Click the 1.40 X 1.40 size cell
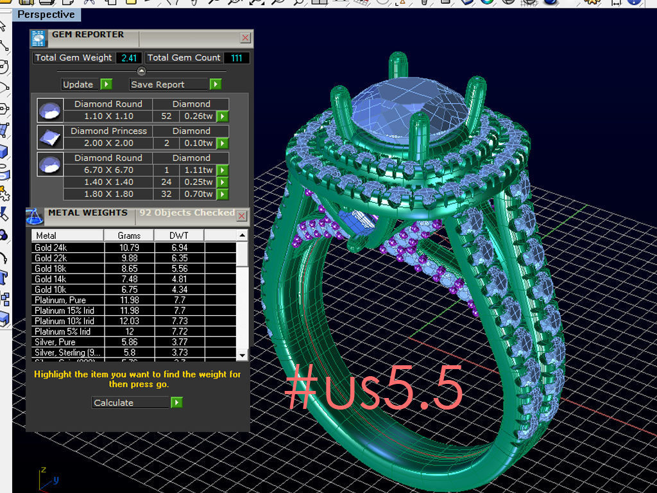Image resolution: width=657 pixels, height=493 pixels. coord(108,182)
